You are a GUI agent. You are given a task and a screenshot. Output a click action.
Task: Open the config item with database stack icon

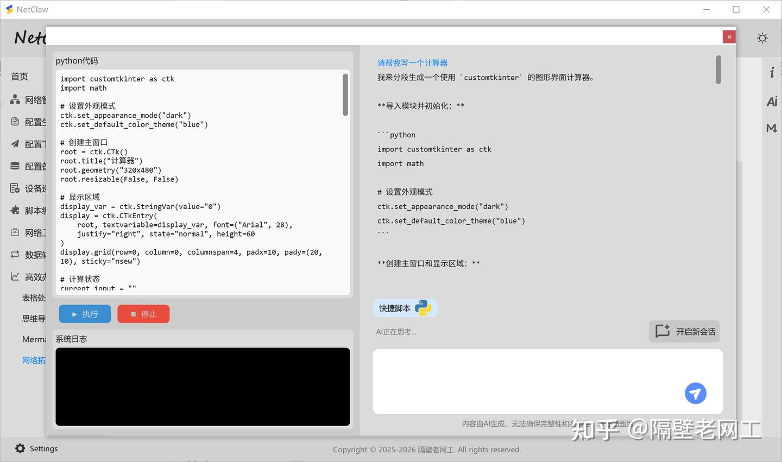[28, 166]
